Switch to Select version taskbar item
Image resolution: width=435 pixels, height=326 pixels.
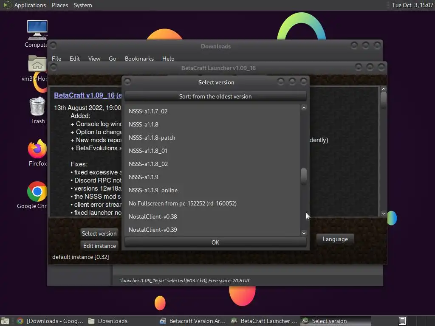click(x=336, y=321)
